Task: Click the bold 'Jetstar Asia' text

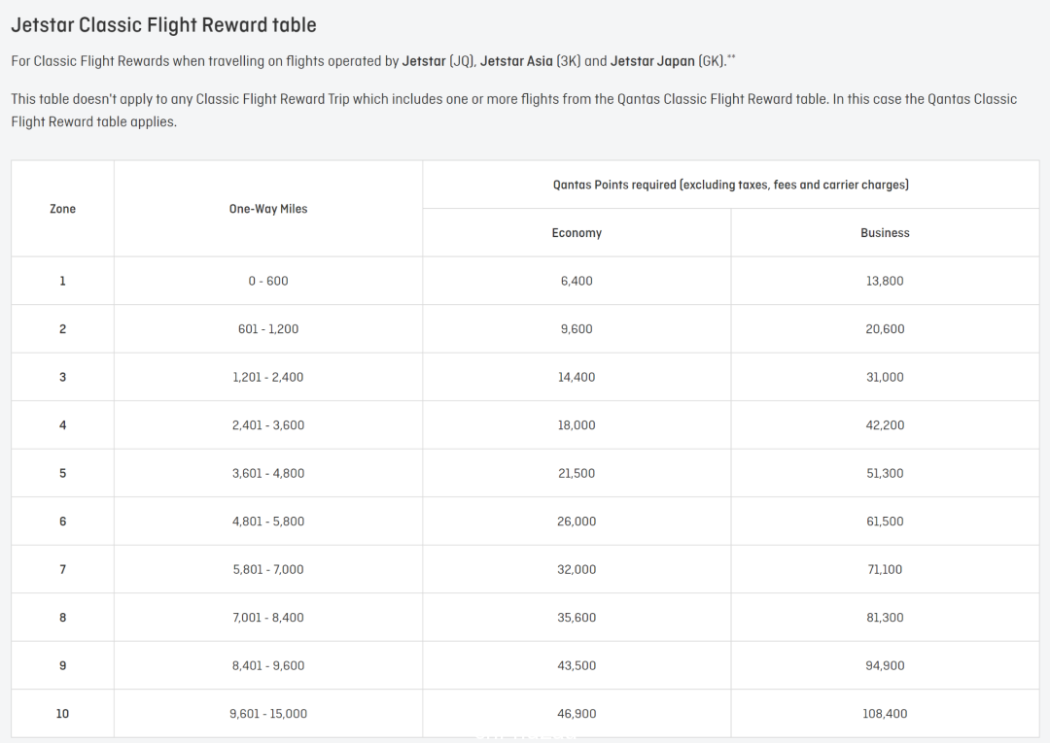Action: (x=516, y=61)
